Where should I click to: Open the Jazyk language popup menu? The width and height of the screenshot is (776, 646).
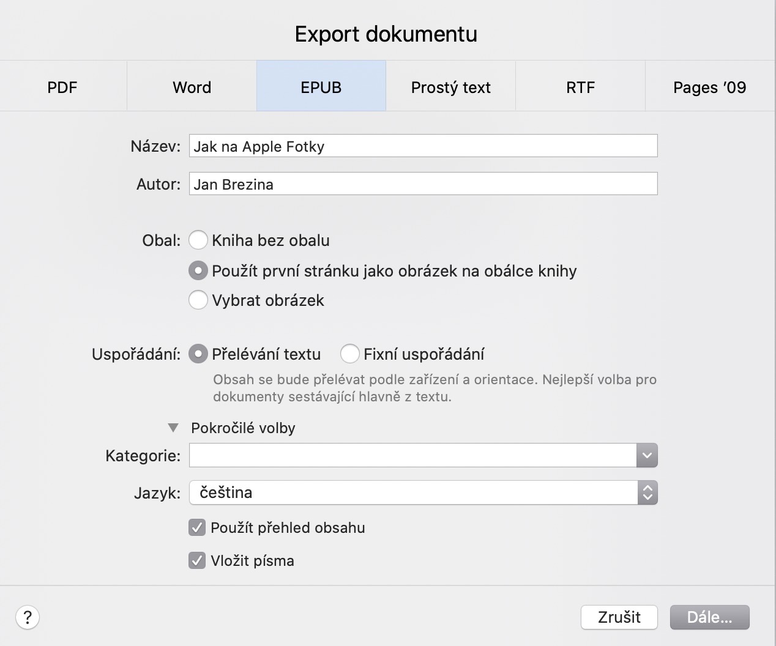tap(423, 492)
